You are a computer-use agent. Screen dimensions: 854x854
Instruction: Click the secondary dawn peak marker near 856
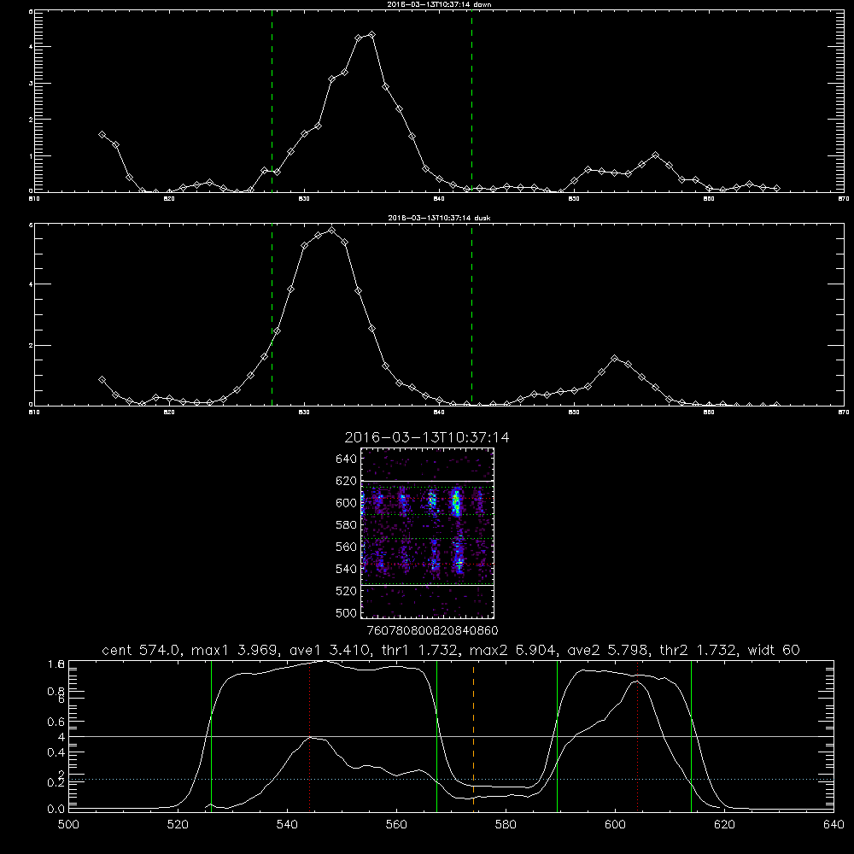[x=655, y=155]
